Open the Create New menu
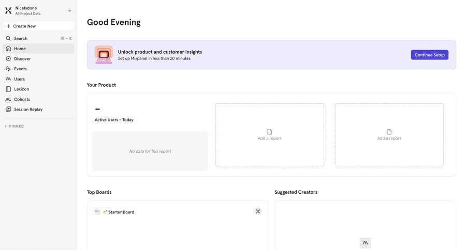 [x=38, y=26]
